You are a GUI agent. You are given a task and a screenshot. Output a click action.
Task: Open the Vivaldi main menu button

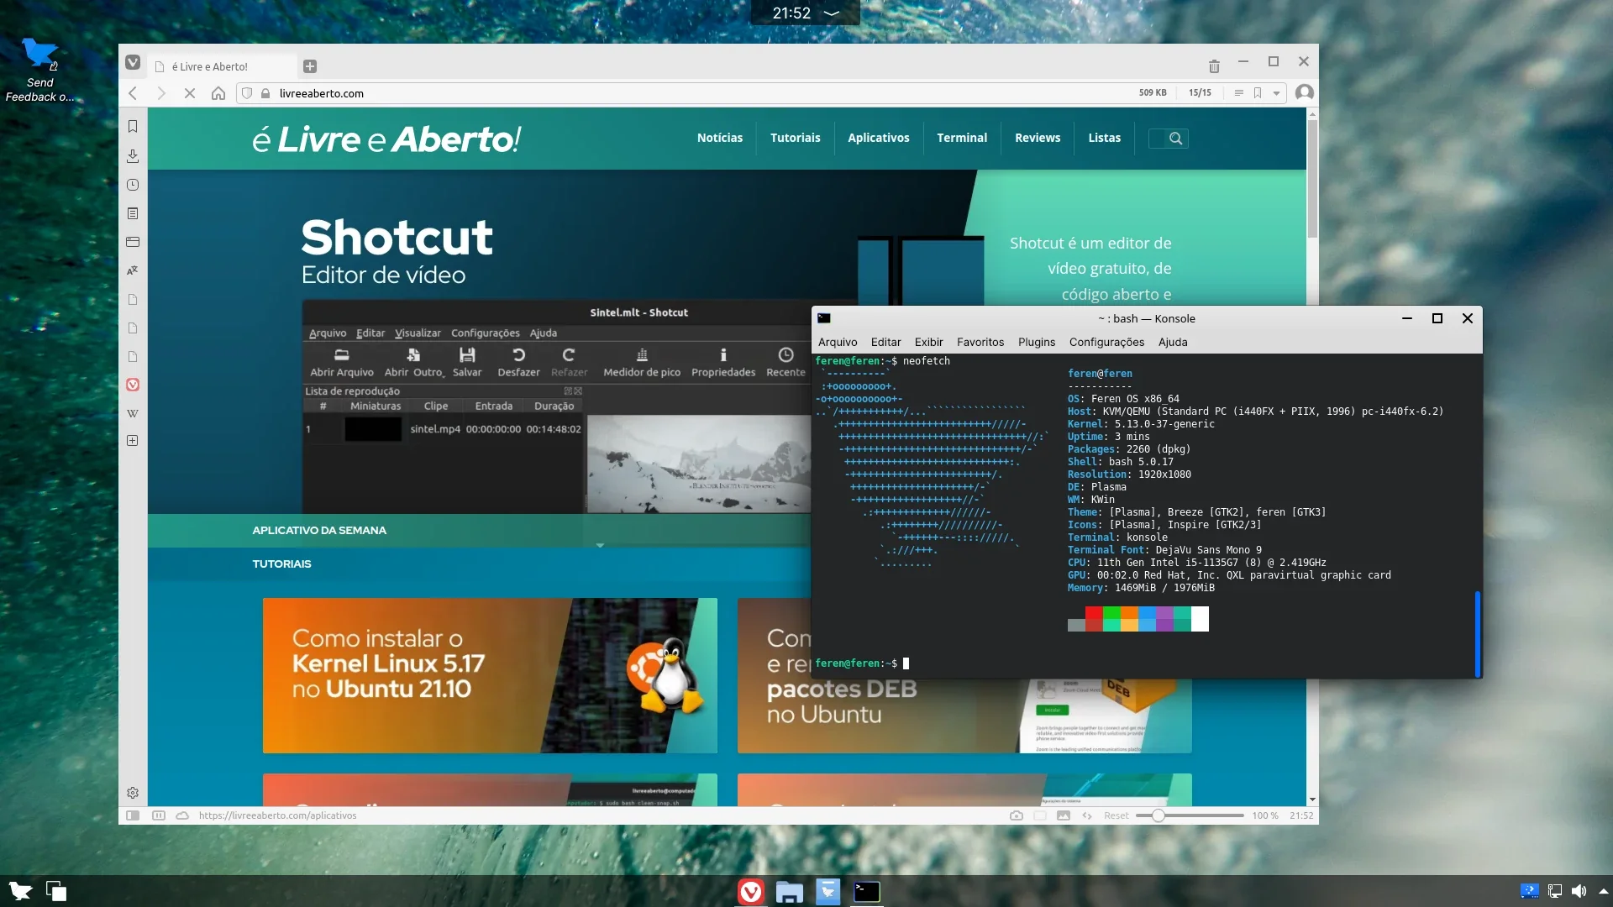click(x=133, y=63)
